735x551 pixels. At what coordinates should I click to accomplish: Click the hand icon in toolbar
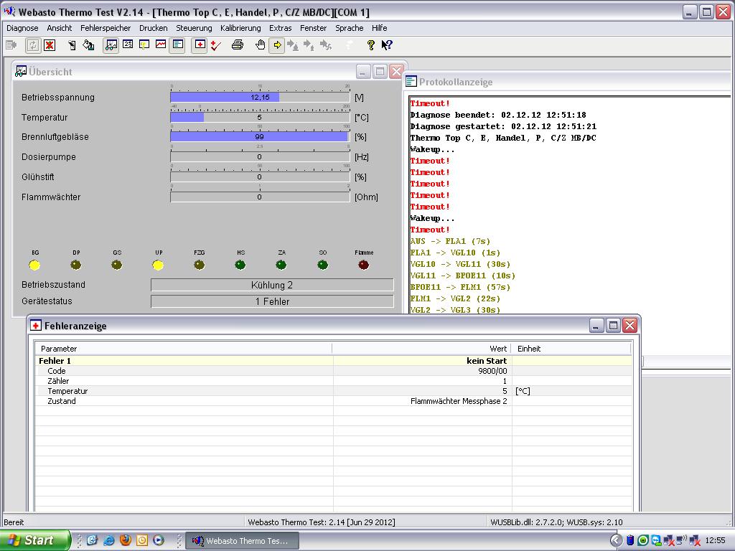point(260,45)
